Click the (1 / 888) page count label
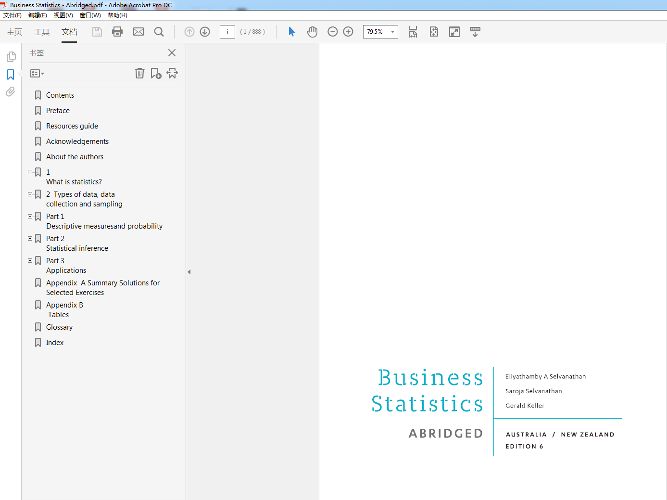The height and width of the screenshot is (500, 667). 252,32
